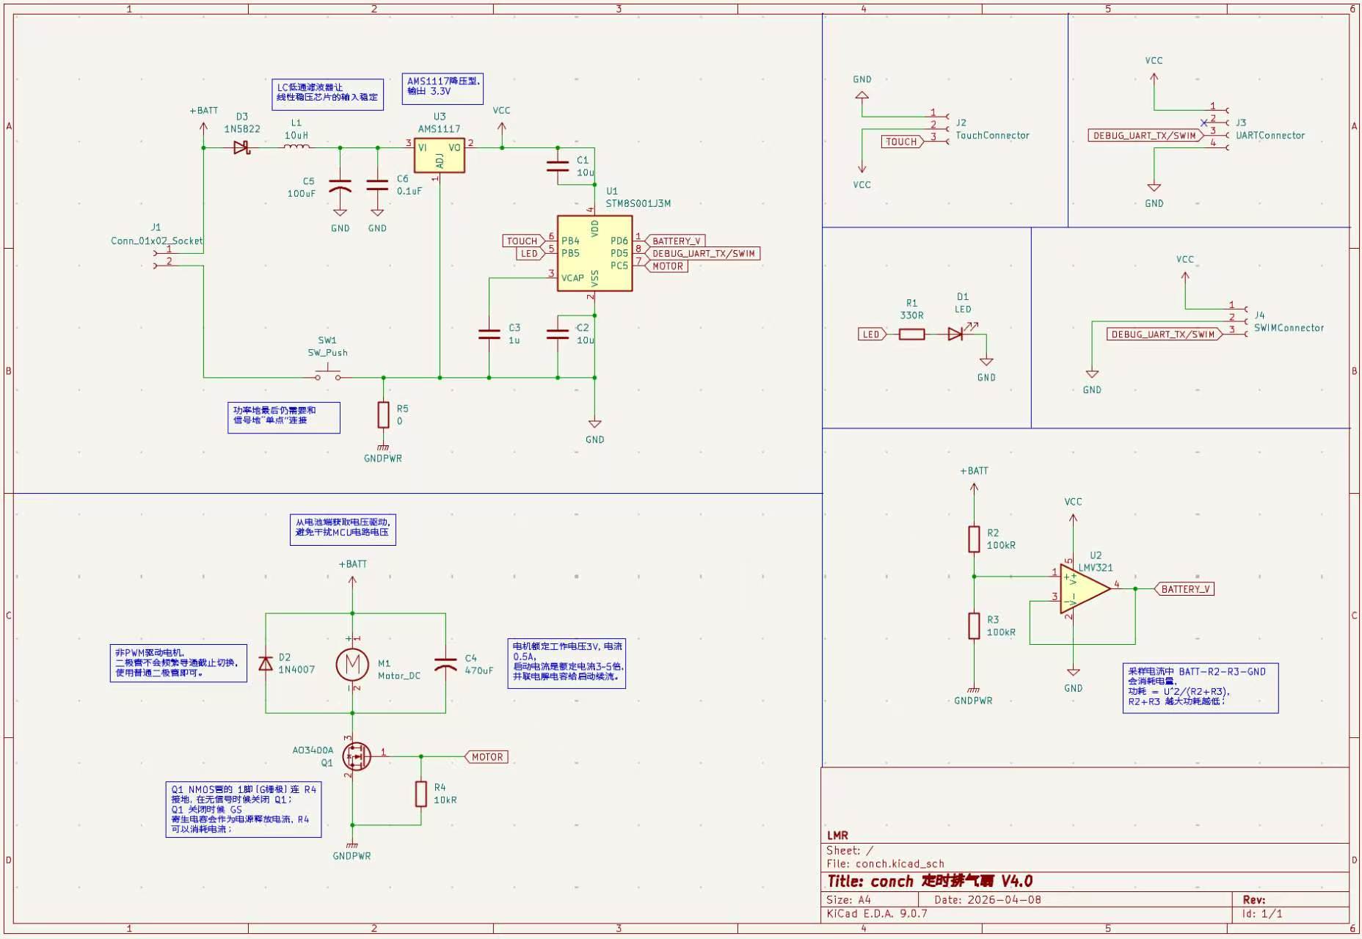Select capacitor C6 0.1uF symbol
1362x939 pixels.
[377, 185]
